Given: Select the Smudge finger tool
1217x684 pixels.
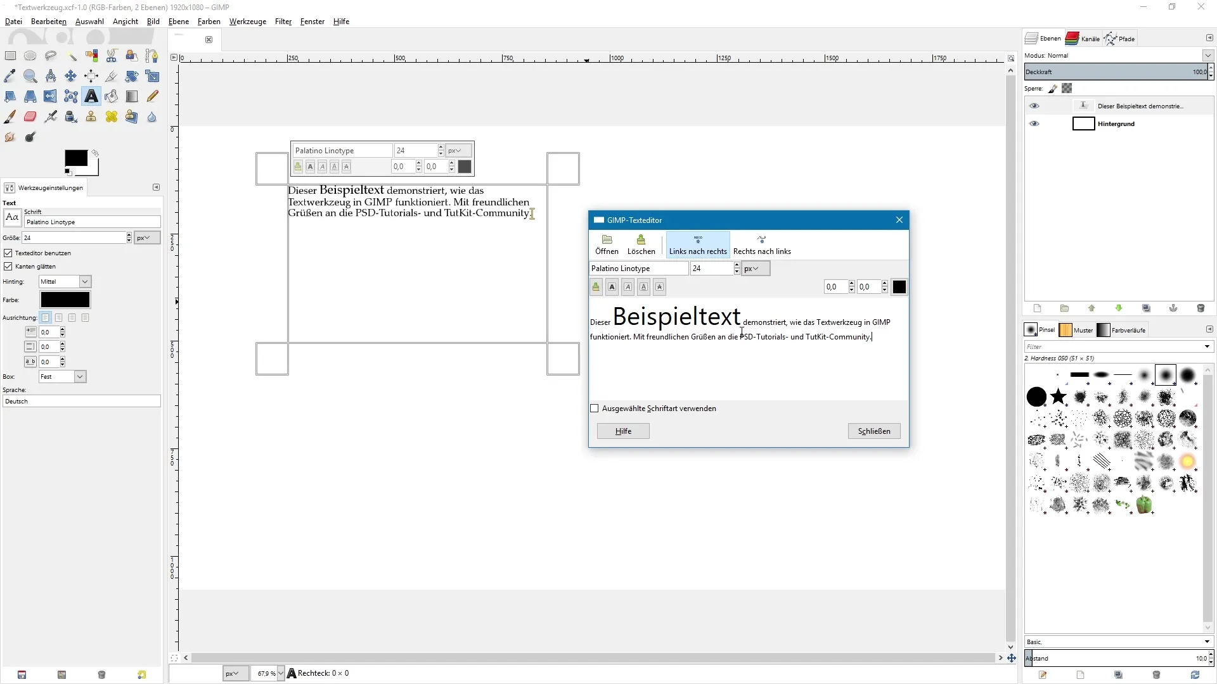Looking at the screenshot, I should click(x=10, y=137).
